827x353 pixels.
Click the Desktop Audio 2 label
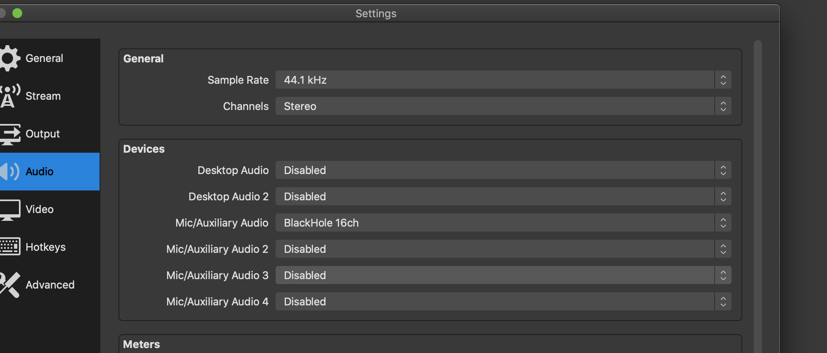pos(228,197)
